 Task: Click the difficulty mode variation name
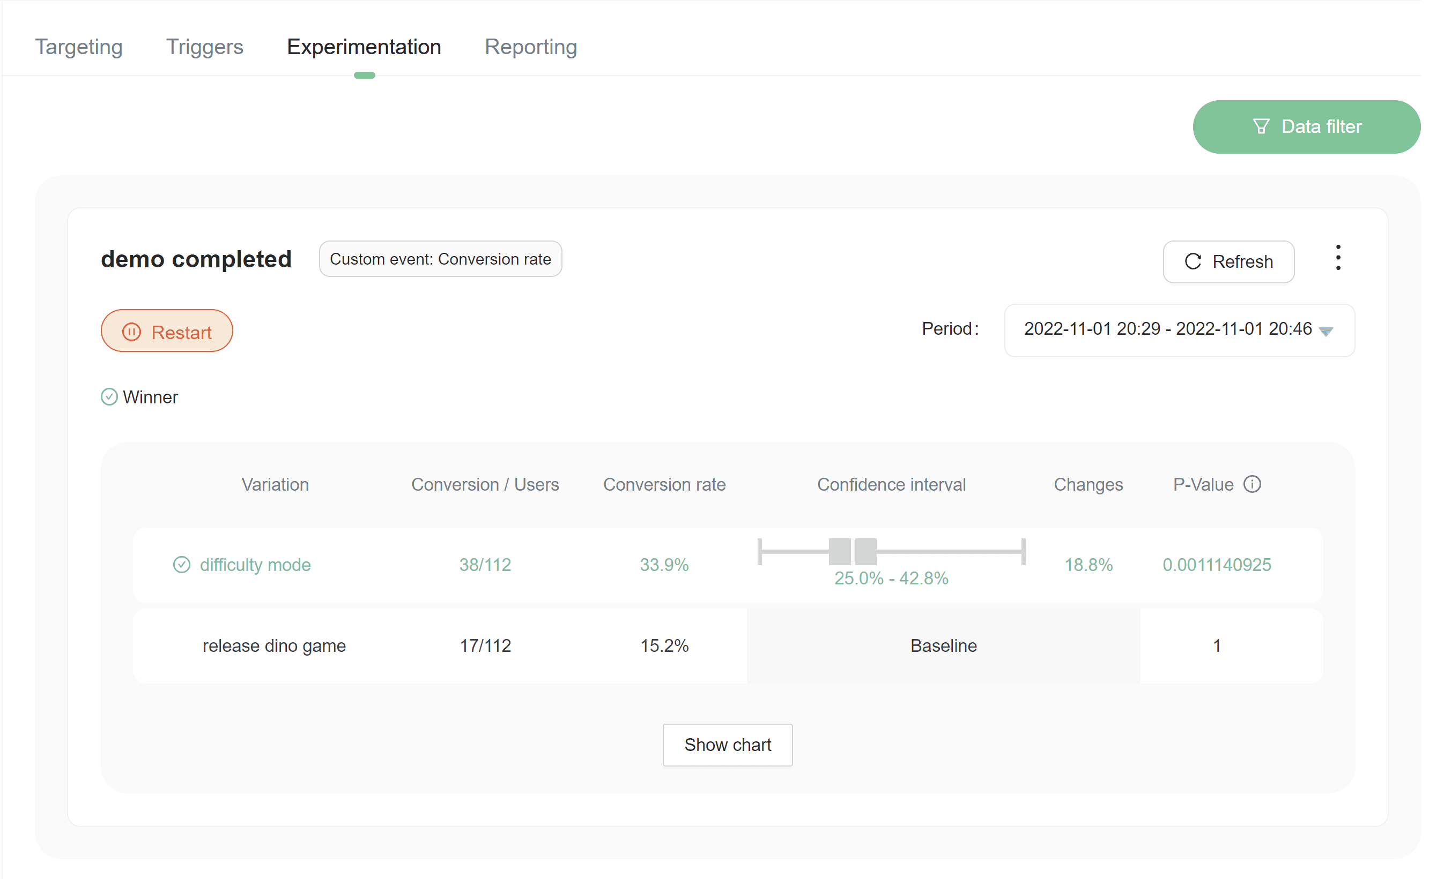click(x=255, y=565)
